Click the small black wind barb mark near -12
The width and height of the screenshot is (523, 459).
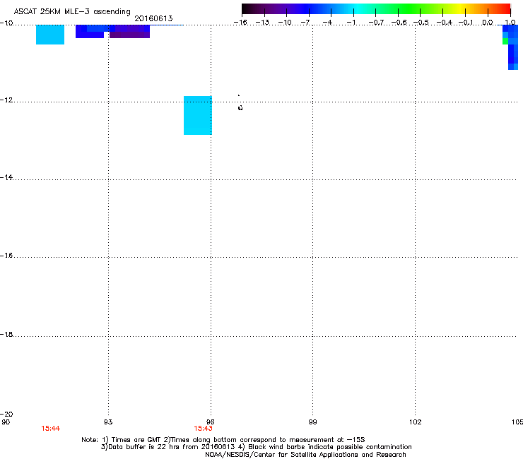tap(240, 107)
